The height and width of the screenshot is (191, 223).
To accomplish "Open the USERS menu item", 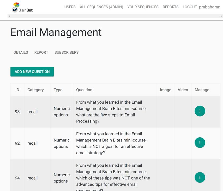I will pyautogui.click(x=70, y=7).
